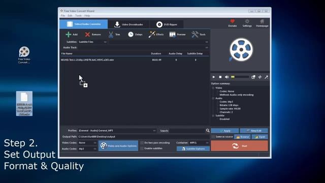Screen dimensions: 325x183
Task: Click the plus icon beside preview controls
Action: pos(259,77)
